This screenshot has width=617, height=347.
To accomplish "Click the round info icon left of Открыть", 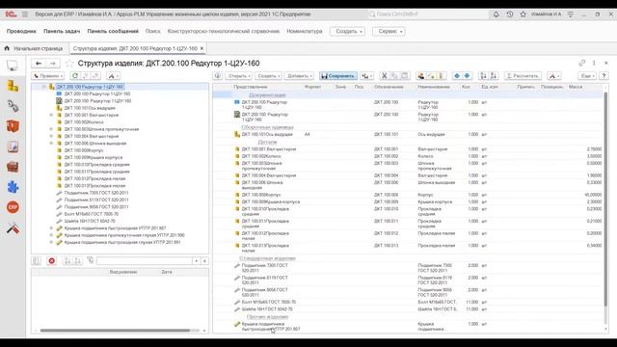I will click(x=218, y=76).
